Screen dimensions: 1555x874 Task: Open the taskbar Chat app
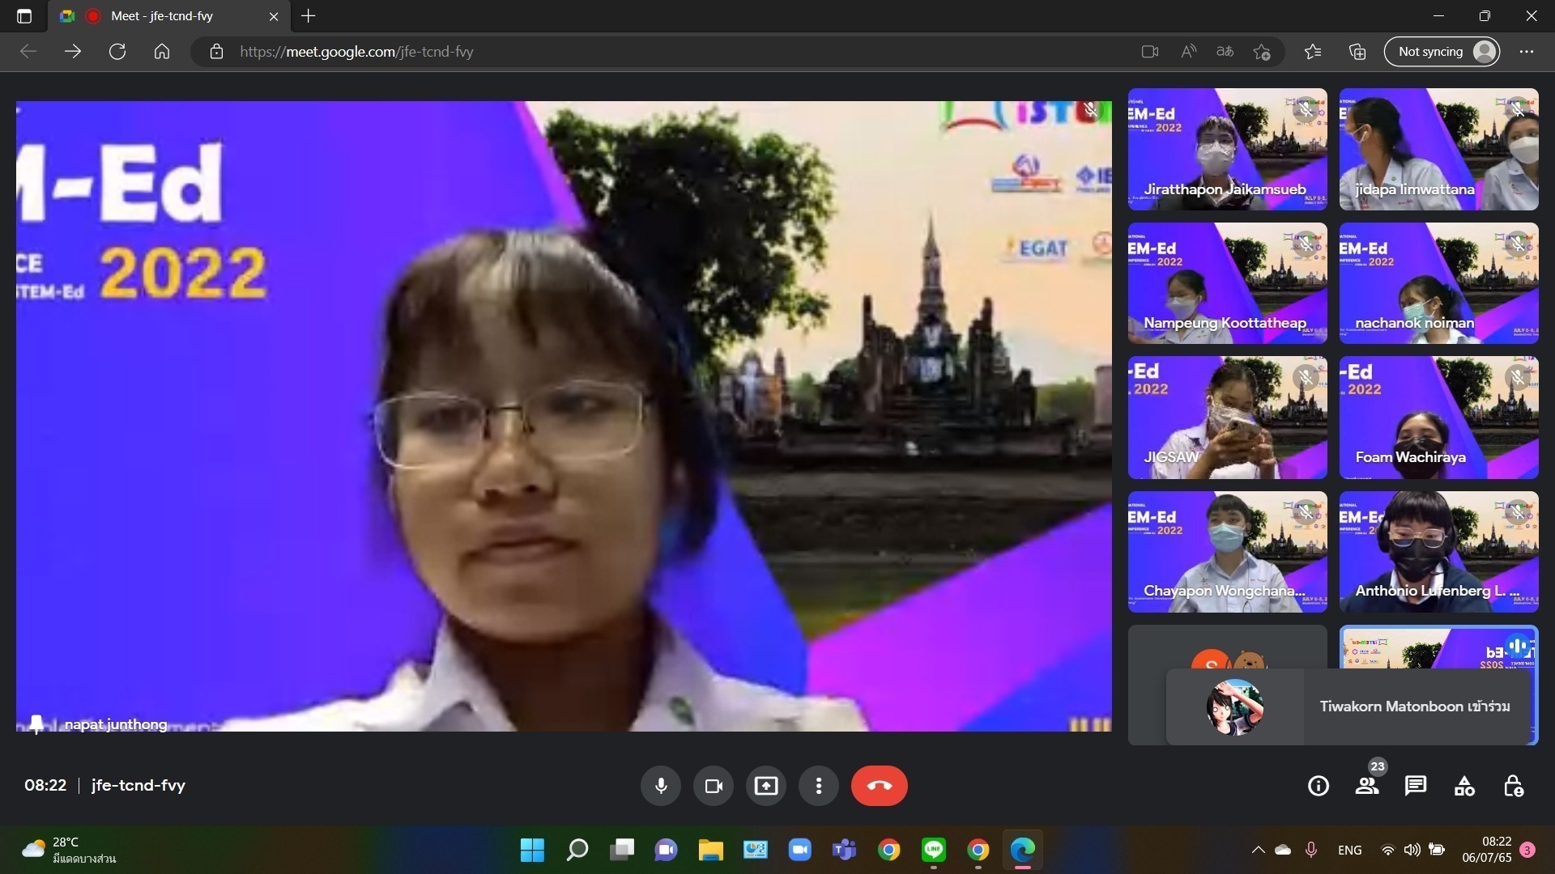point(666,850)
